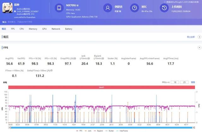Viewport: 202px width, 132px height.
Task: Click the FPS>=18 value 98.5
Action: (35, 64)
